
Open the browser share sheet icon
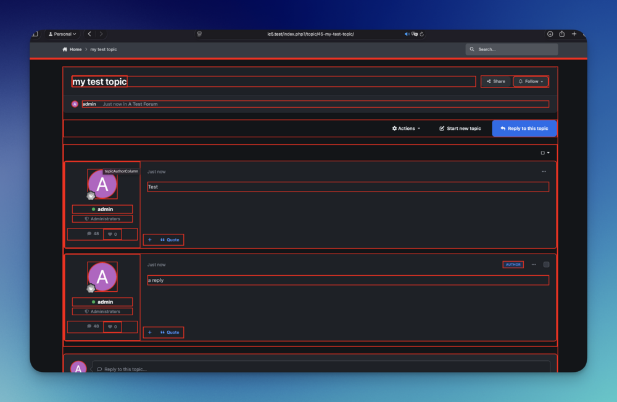[562, 34]
